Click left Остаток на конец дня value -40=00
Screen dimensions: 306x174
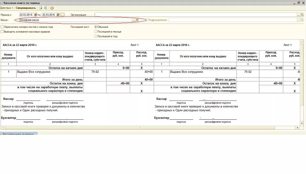125,83
